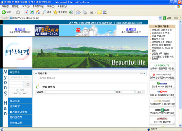Open the LOTTE coupon banner
The image size is (182, 131).
[162, 103]
